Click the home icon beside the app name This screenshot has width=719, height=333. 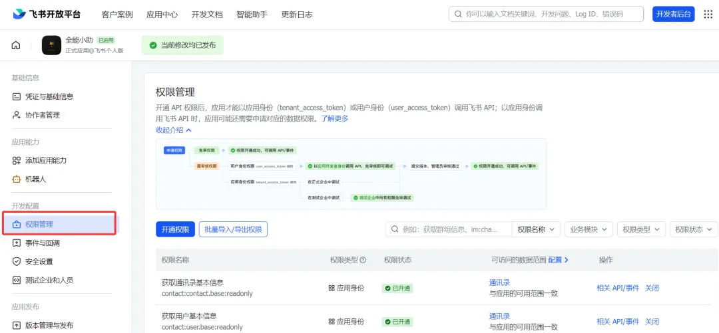point(15,45)
